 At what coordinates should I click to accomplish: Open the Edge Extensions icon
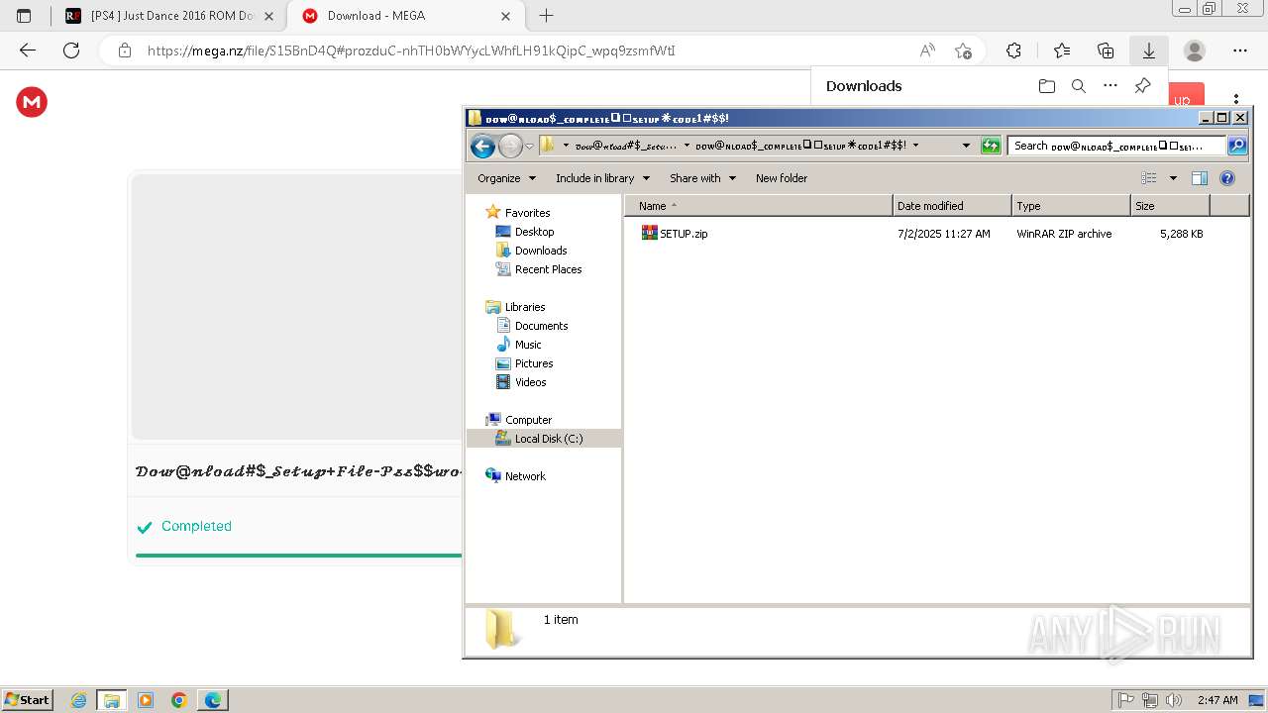[1013, 51]
